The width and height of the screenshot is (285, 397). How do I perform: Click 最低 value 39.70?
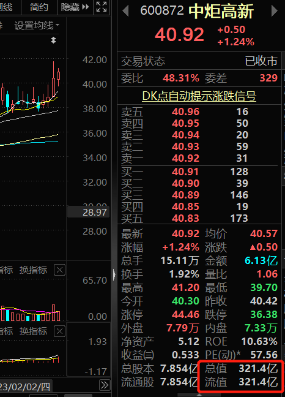[264, 287]
